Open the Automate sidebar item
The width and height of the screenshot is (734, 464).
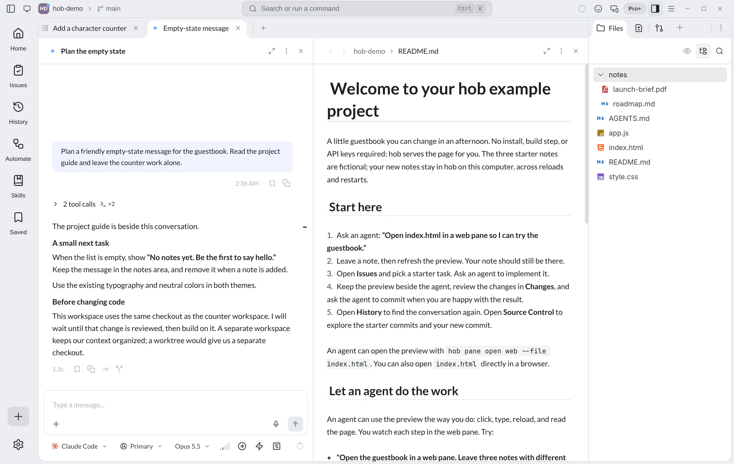pyautogui.click(x=18, y=150)
